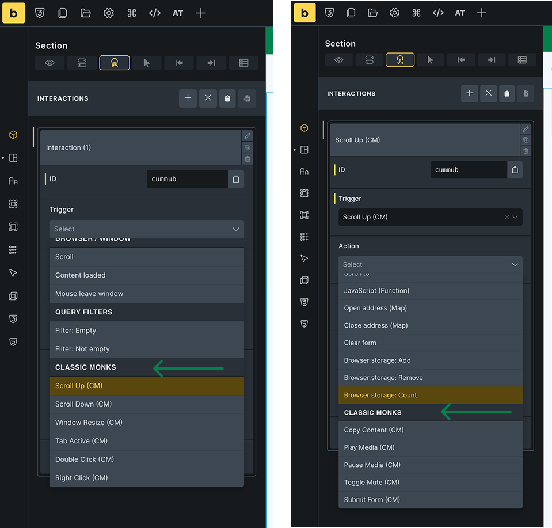The image size is (552, 528).
Task: Choose the Open address (Map) action
Action: pyautogui.click(x=430, y=308)
